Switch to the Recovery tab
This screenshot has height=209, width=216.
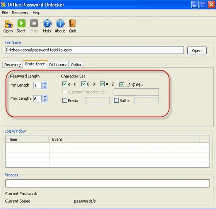pyautogui.click(x=12, y=65)
